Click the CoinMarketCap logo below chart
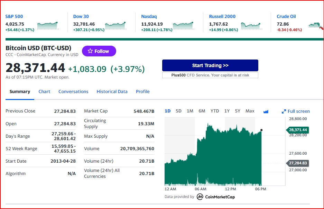This screenshot has width=324, height=209. (x=216, y=197)
